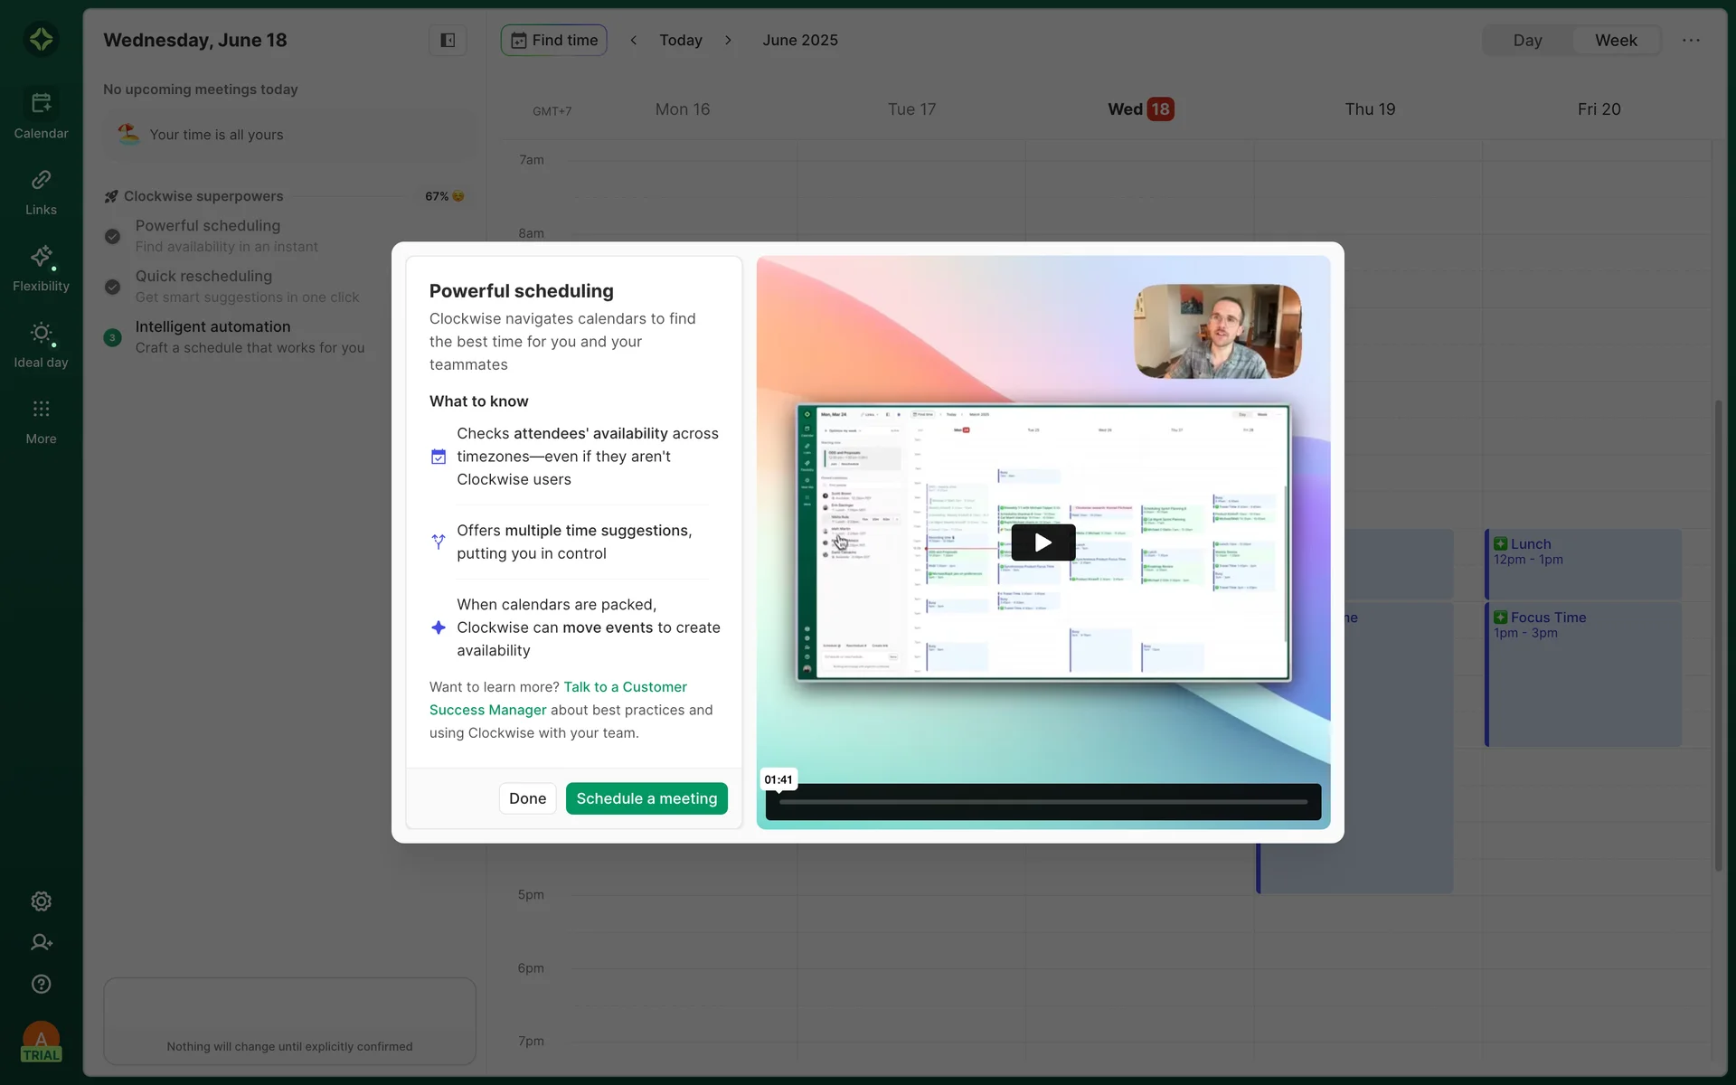Go to previous week chevron
The height and width of the screenshot is (1085, 1736).
pos(633,40)
